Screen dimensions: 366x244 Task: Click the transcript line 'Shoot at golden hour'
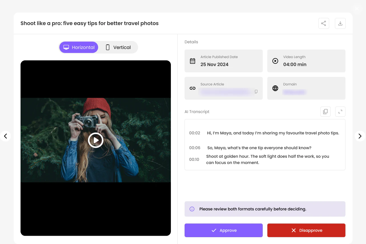(x=268, y=159)
